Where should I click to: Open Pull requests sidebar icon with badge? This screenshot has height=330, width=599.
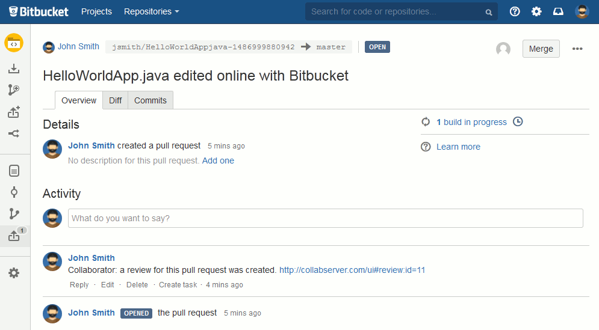point(14,236)
